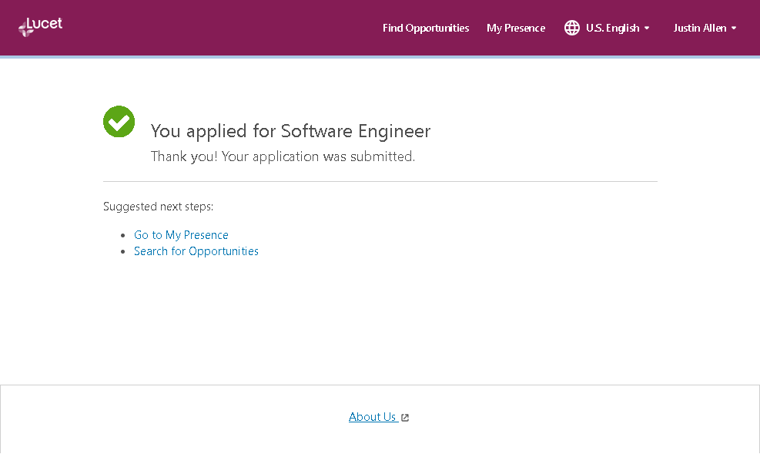Screen dimensions: 760x454
Task: Follow the Search for Opportunities link
Action: coord(196,251)
